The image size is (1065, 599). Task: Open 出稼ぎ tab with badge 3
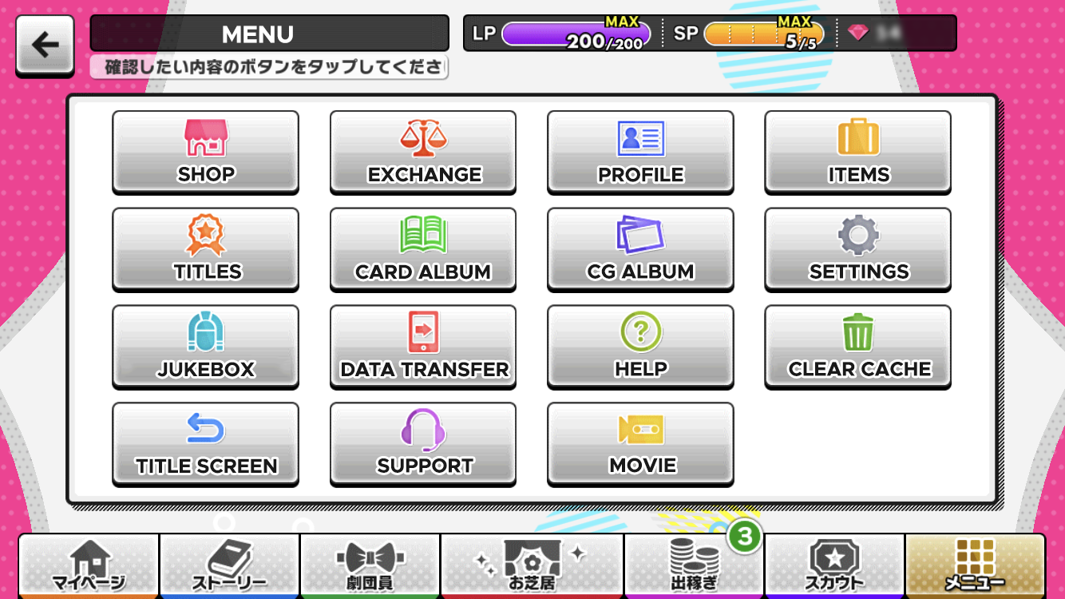tap(694, 566)
